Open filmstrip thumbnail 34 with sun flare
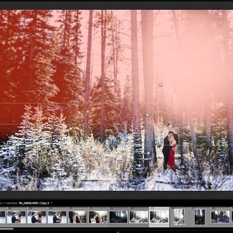233x233 pixels. 138,217
